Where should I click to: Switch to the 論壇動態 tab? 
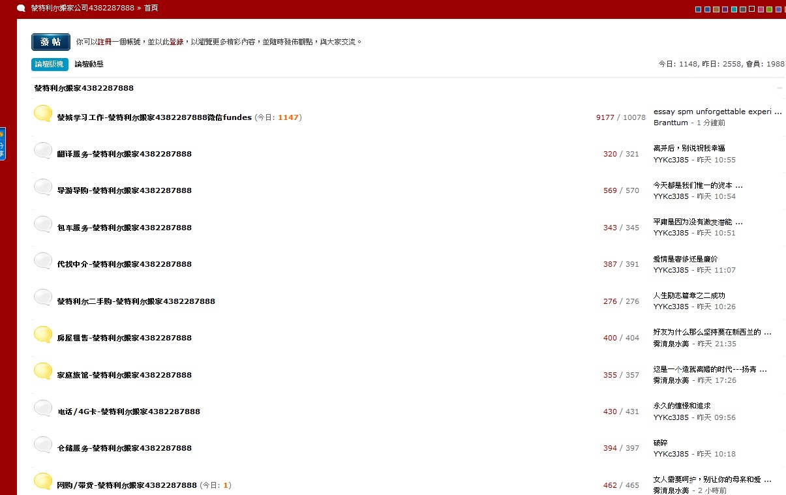click(x=89, y=64)
